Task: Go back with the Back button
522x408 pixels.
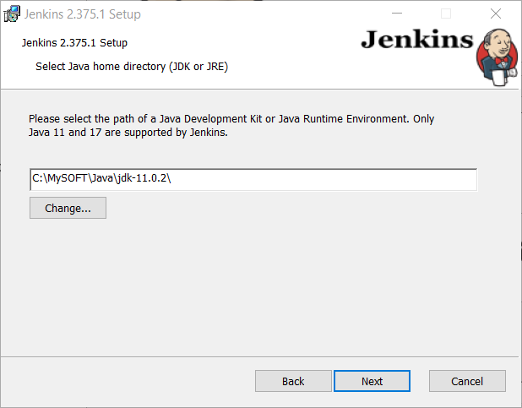Action: tap(293, 381)
